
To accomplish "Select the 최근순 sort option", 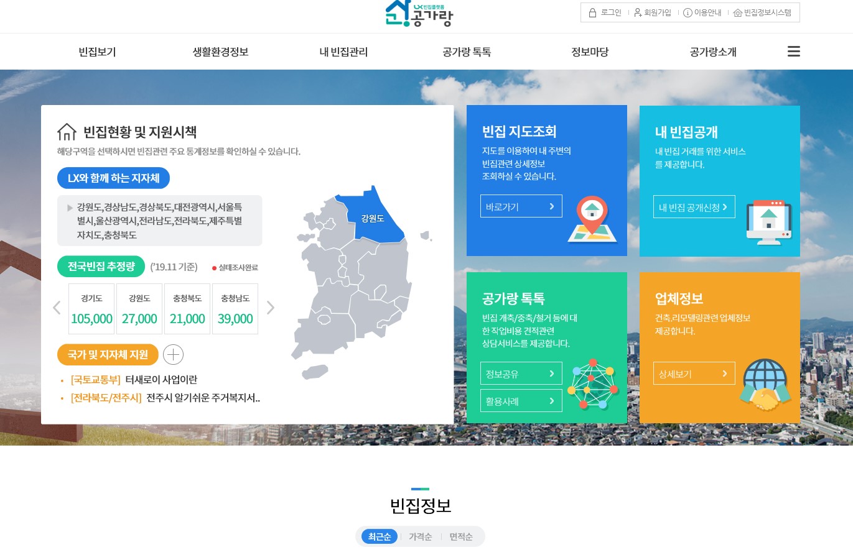I will (x=380, y=536).
